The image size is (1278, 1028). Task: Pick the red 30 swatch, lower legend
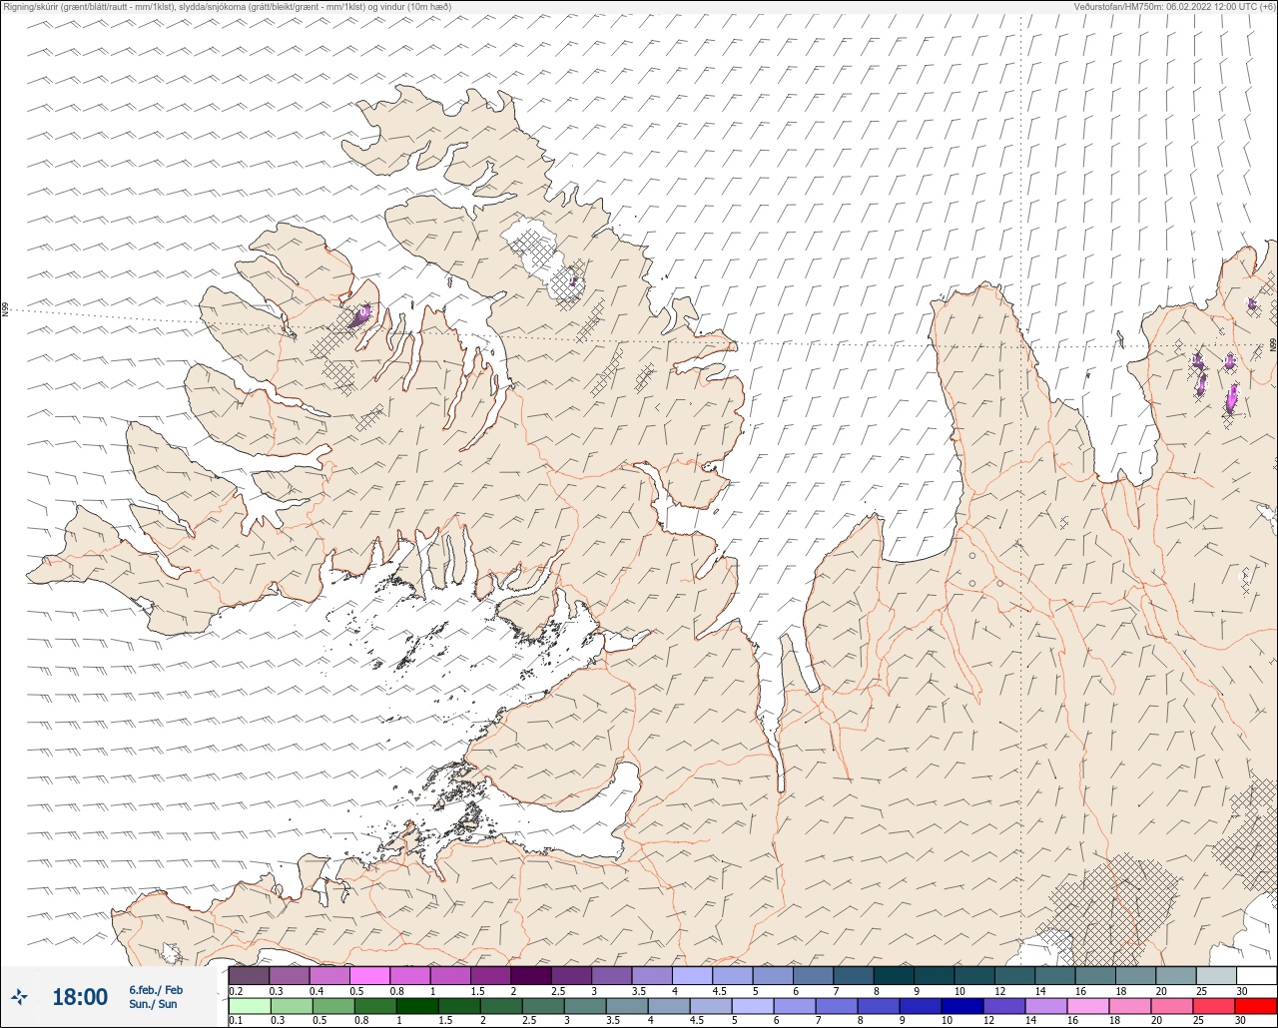(x=1256, y=1005)
